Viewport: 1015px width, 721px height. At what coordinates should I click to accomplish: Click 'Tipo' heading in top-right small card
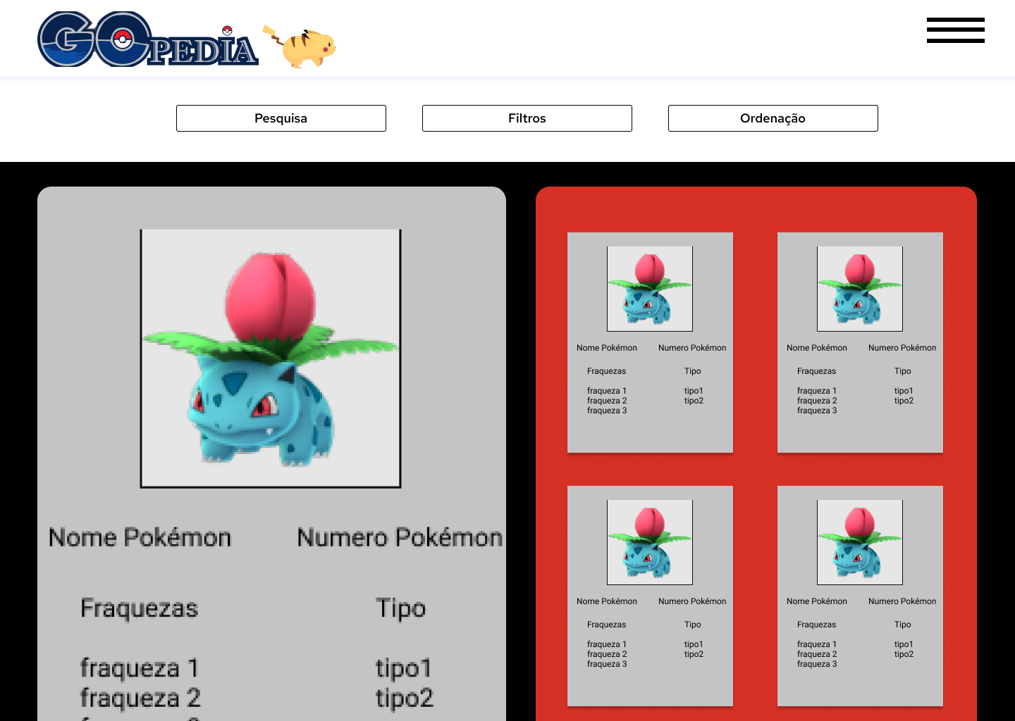click(903, 371)
